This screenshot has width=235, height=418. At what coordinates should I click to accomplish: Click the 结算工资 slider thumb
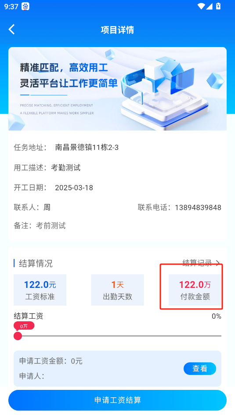click(18, 336)
